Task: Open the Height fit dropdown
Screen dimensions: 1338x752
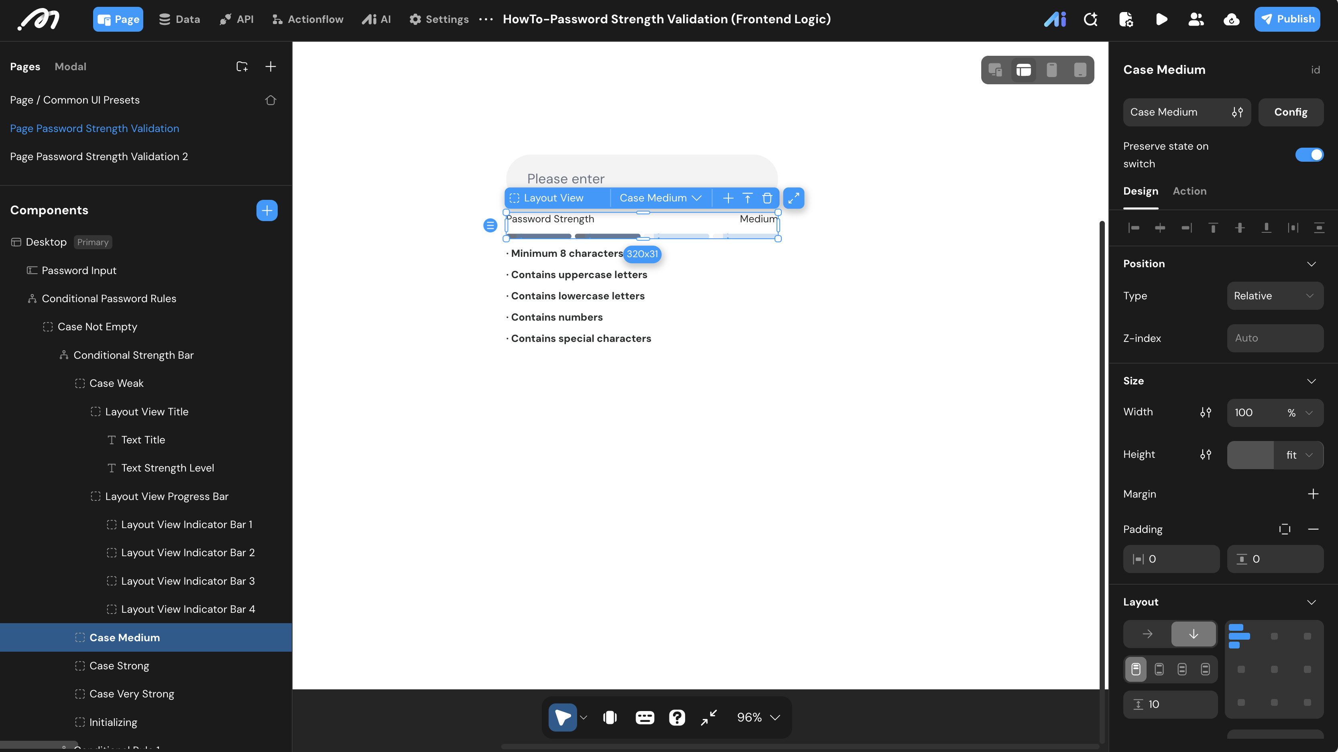Action: (x=1299, y=455)
